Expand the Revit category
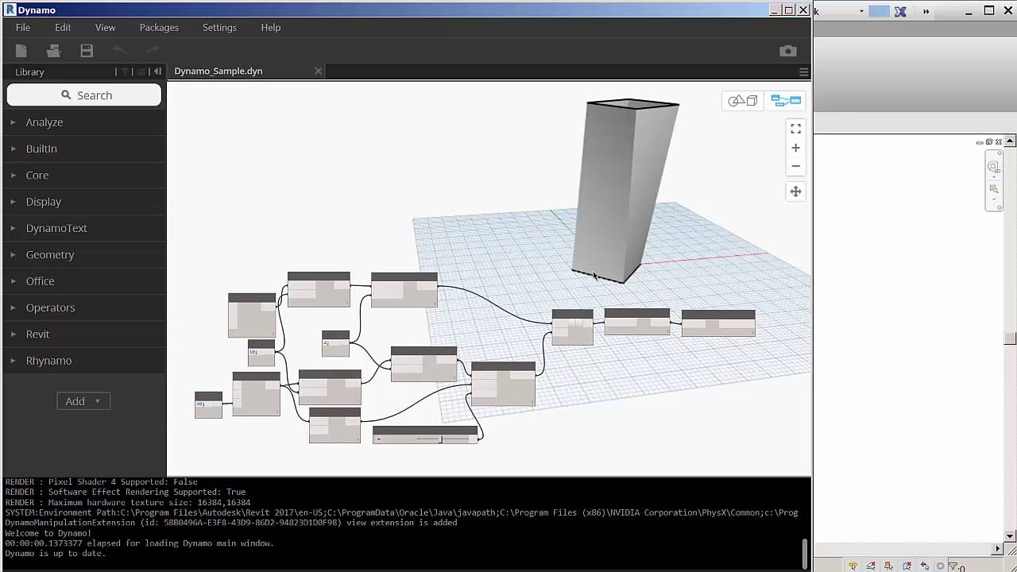The image size is (1017, 572). tap(37, 334)
